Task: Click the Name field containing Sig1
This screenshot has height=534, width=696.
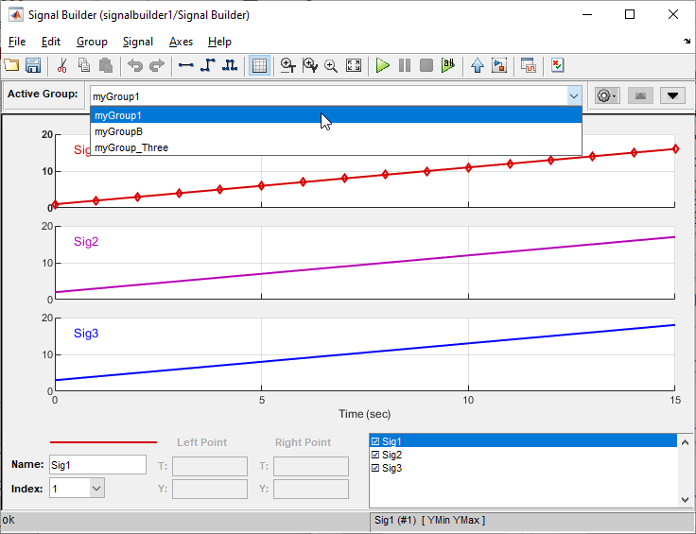Action: click(97, 464)
